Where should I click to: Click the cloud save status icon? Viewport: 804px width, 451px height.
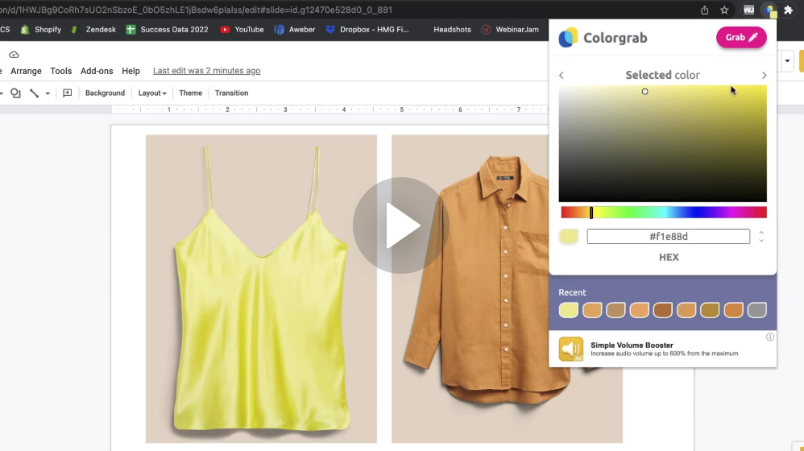[14, 54]
